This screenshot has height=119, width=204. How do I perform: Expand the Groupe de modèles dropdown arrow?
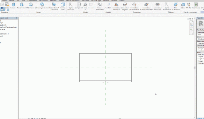[x=104, y=9]
